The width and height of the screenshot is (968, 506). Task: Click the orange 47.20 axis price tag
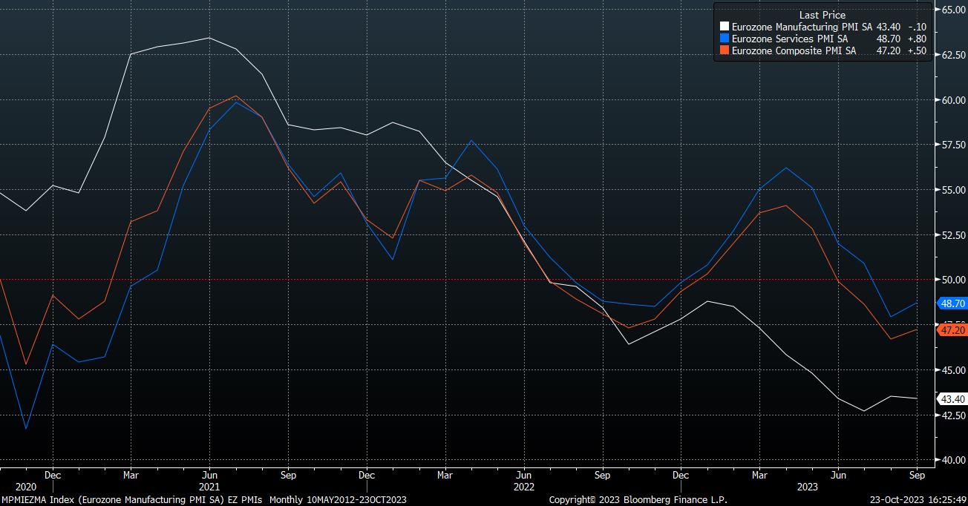coord(952,329)
